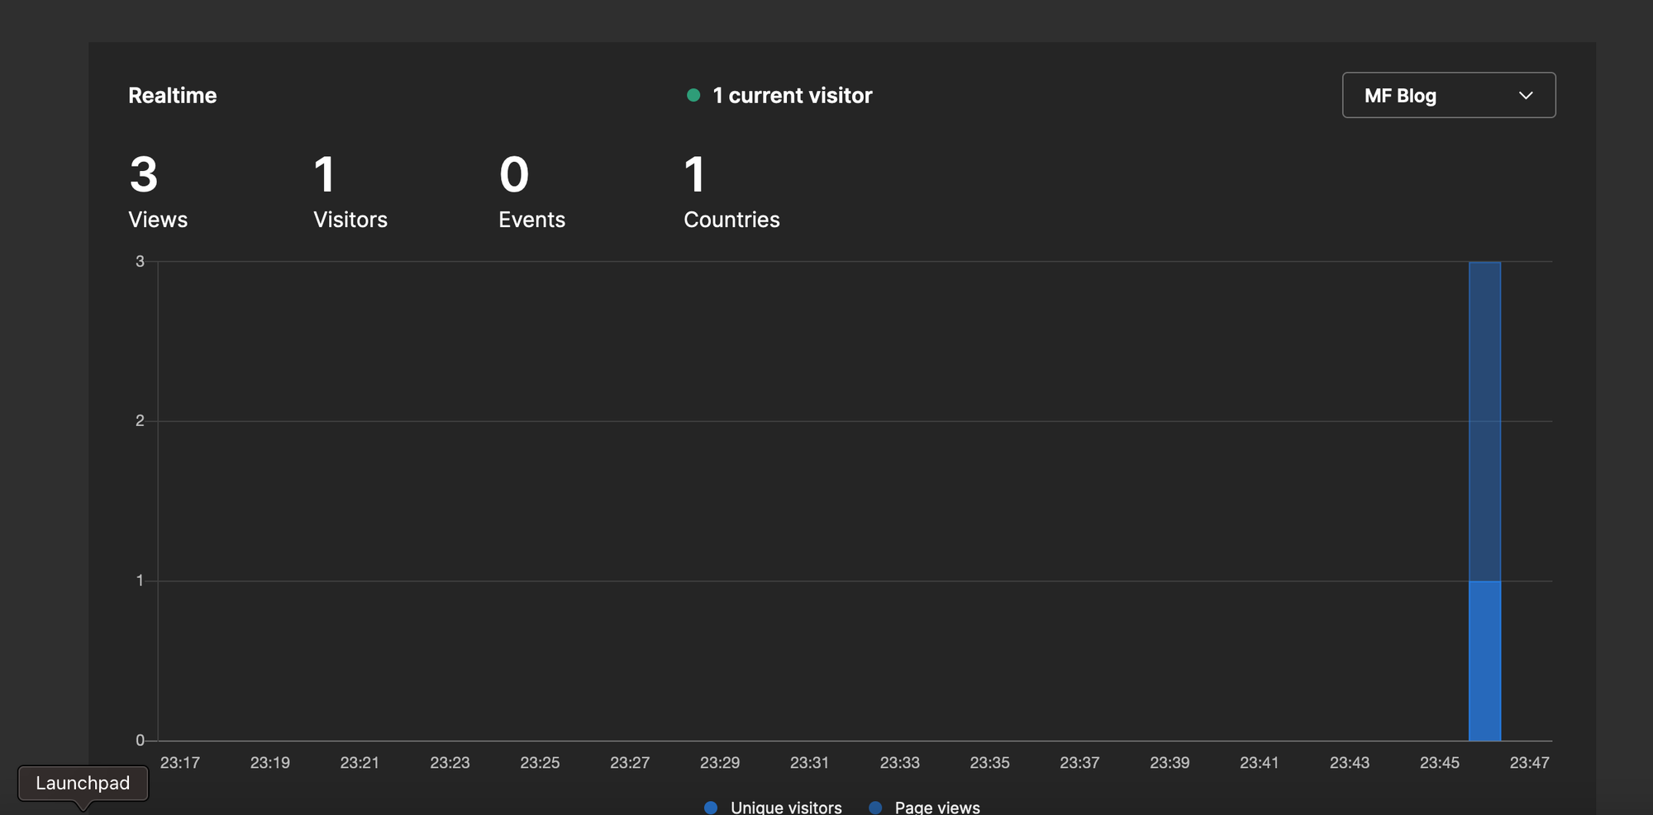1653x815 pixels.
Task: Click the "1 current visitor" text
Action: 792,96
